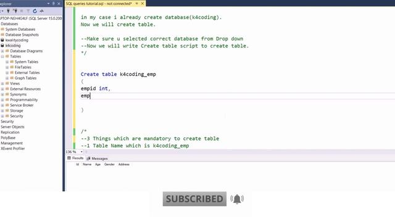
Task: Select the SQL Server 15.0 server node
Action: click(31, 18)
